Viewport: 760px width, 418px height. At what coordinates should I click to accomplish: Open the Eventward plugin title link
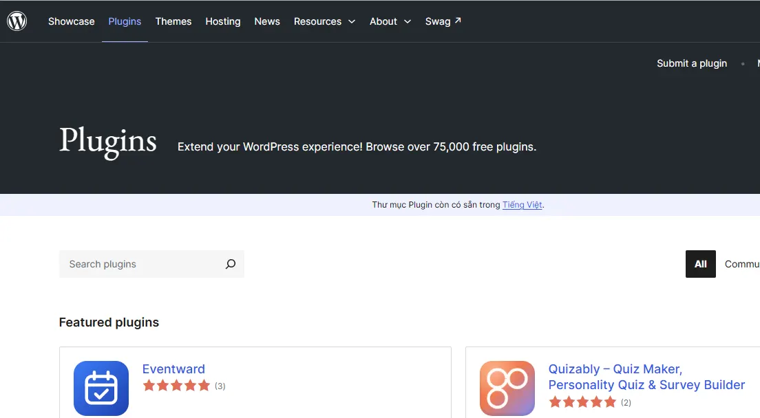pyautogui.click(x=173, y=368)
